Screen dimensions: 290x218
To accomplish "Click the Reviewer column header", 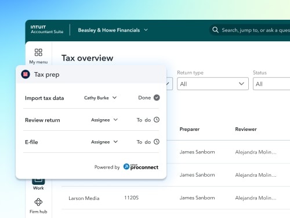I will 246,129.
